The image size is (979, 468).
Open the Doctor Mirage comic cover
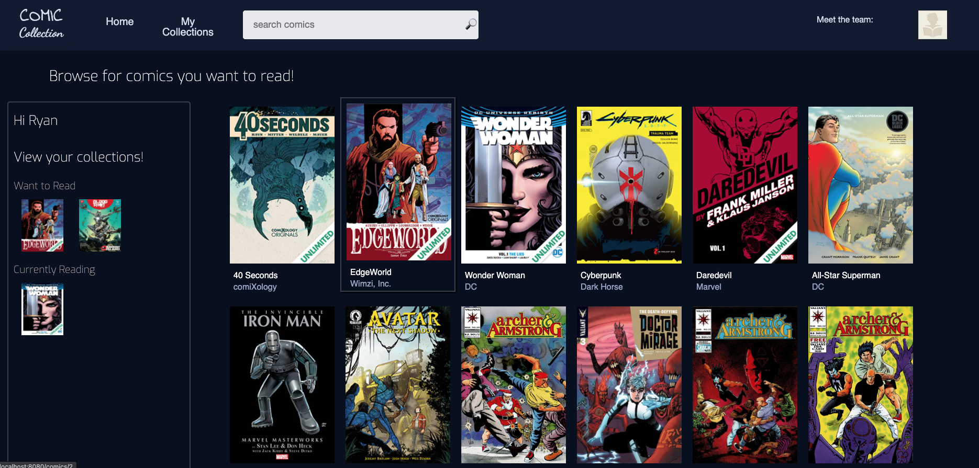click(x=629, y=385)
